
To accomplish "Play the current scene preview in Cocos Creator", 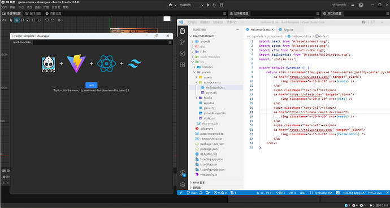I will coord(208,5).
